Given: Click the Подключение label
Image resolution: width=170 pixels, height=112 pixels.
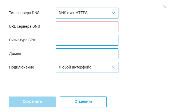Looking at the screenshot, I should coord(22,67).
